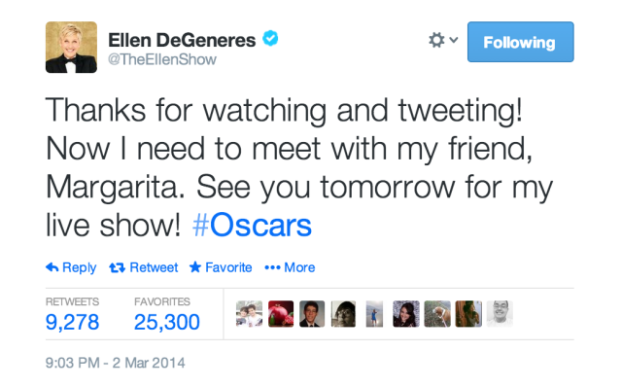The height and width of the screenshot is (387, 622).
Task: Click the small chevron beside the gear
Action: [x=454, y=40]
